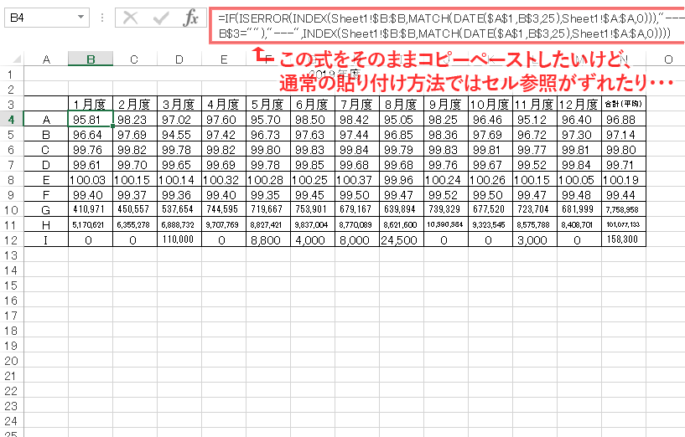Click cell with 12月度 header
The width and height of the screenshot is (685, 437).
pos(579,105)
